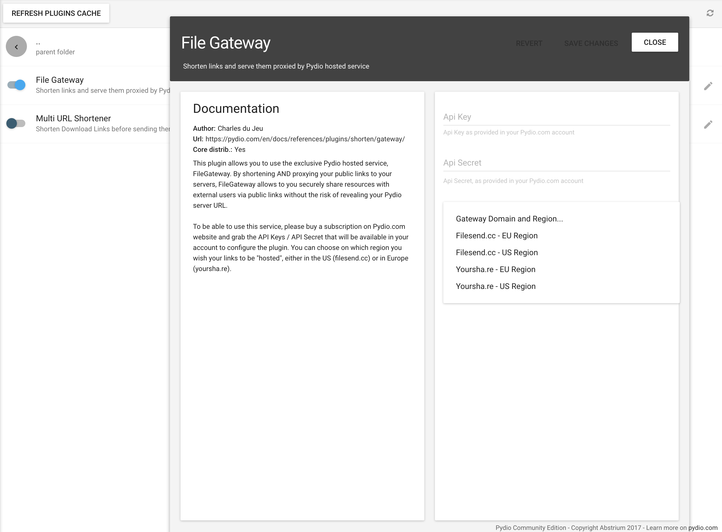Close the File Gateway dialog
The width and height of the screenshot is (722, 532).
[x=655, y=42]
